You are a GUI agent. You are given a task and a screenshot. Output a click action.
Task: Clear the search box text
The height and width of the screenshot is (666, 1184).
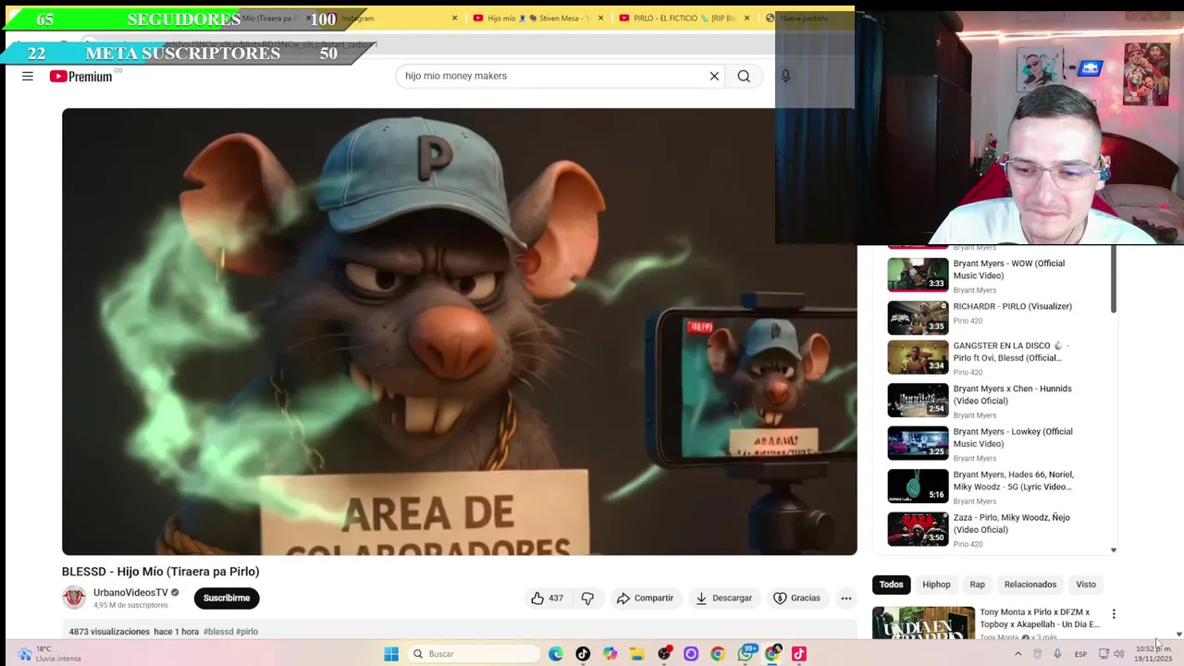tap(714, 76)
